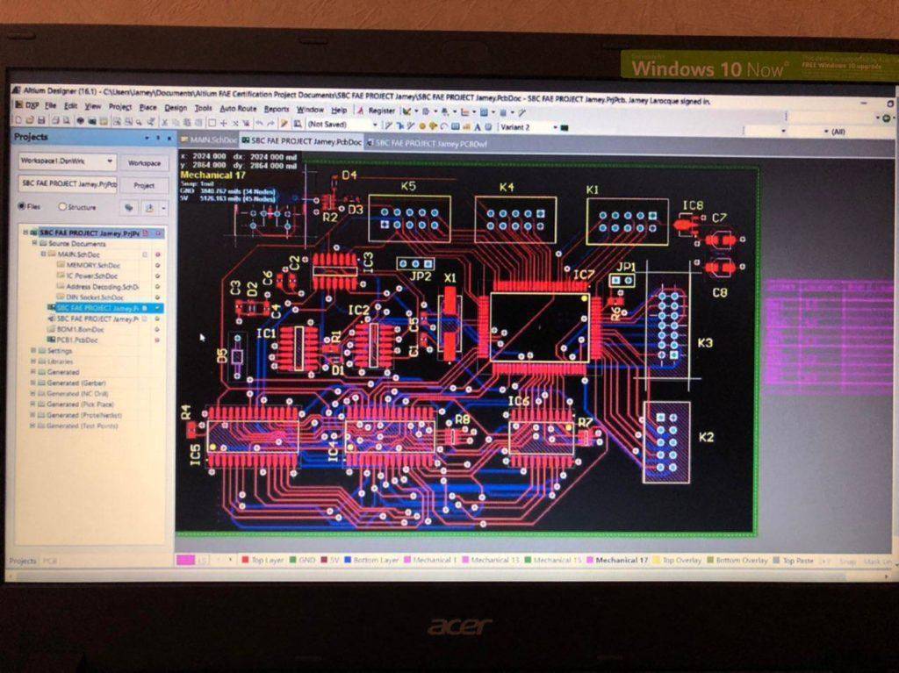
Task: Select MEMORY.SchDoc in the project tree
Action: tap(91, 264)
